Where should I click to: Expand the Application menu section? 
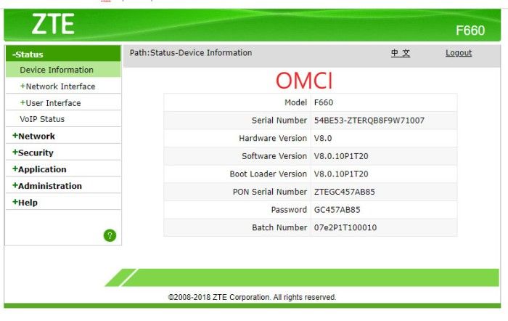tap(39, 169)
